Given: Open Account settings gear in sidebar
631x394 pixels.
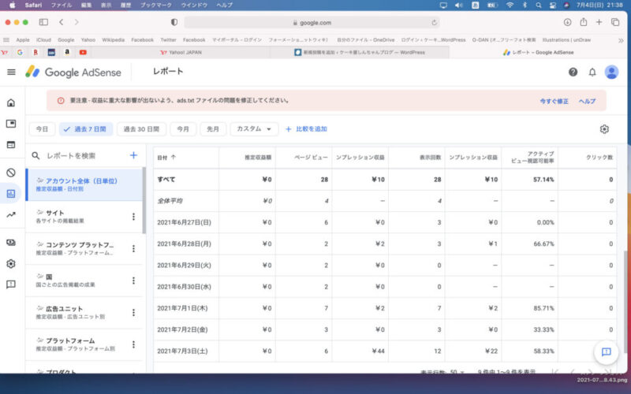Looking at the screenshot, I should (x=11, y=264).
